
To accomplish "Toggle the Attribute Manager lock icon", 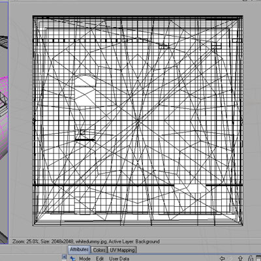I will pos(250,258).
